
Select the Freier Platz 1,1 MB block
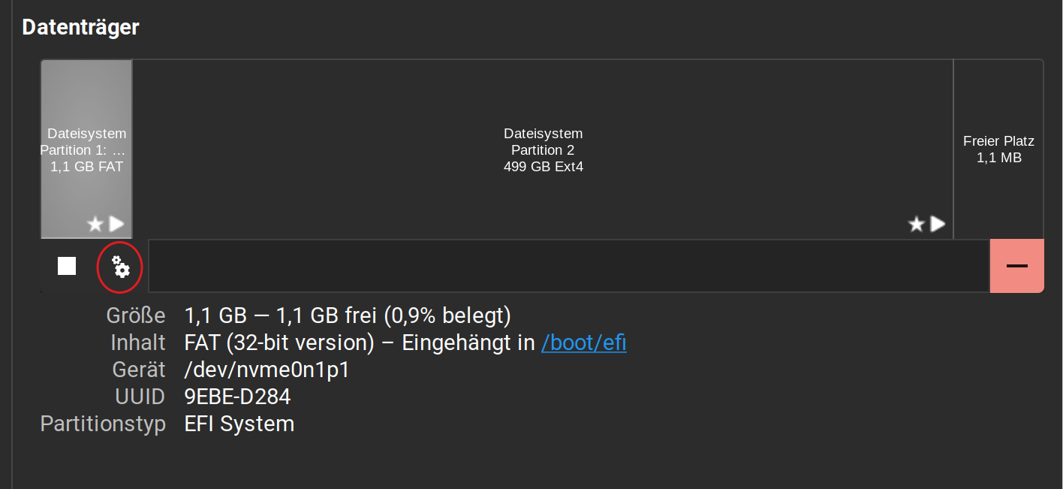(x=998, y=149)
